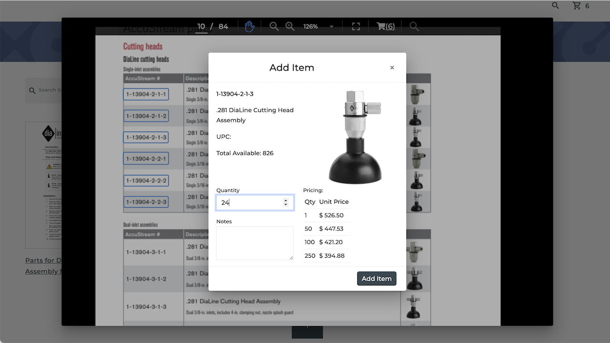The height and width of the screenshot is (343, 610).
Task: Click the .281 DiaLine Cutting Head Assembly title
Action: pos(255,115)
